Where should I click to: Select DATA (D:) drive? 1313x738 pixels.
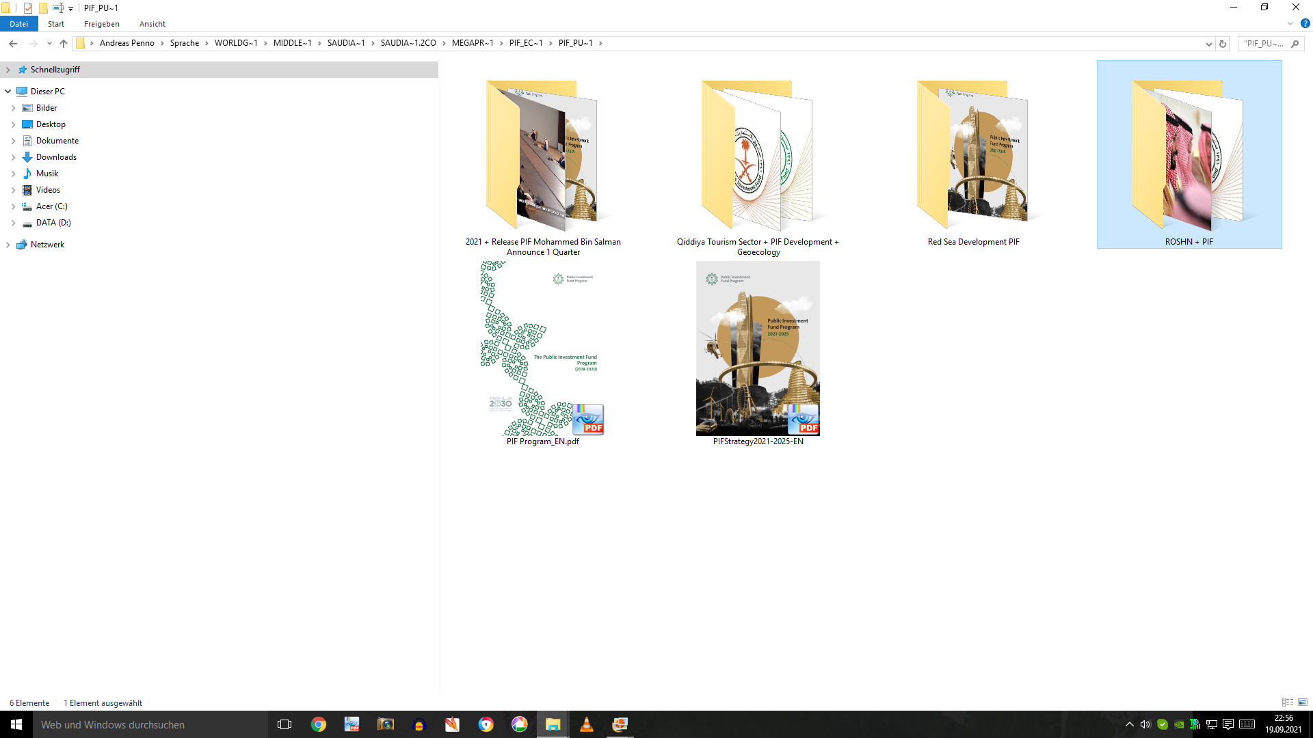pyautogui.click(x=53, y=223)
